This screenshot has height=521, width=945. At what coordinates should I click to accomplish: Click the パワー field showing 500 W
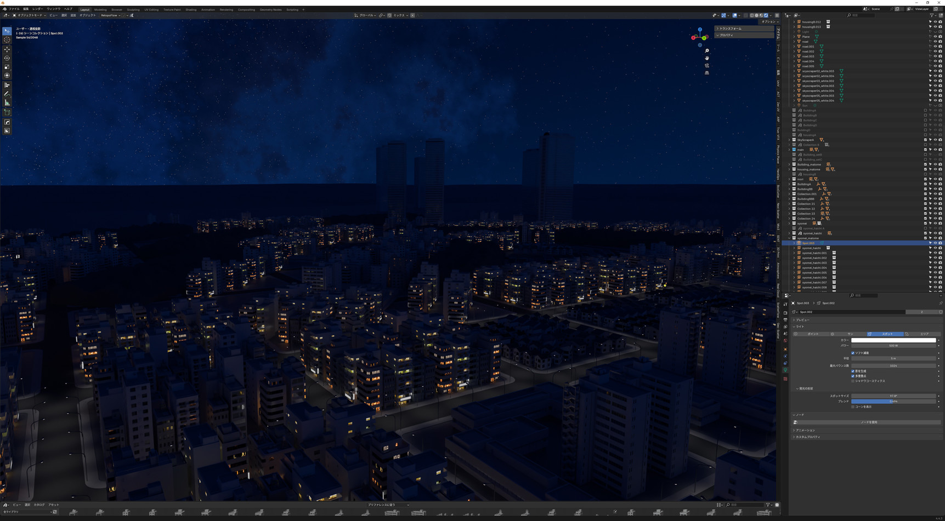[893, 346]
